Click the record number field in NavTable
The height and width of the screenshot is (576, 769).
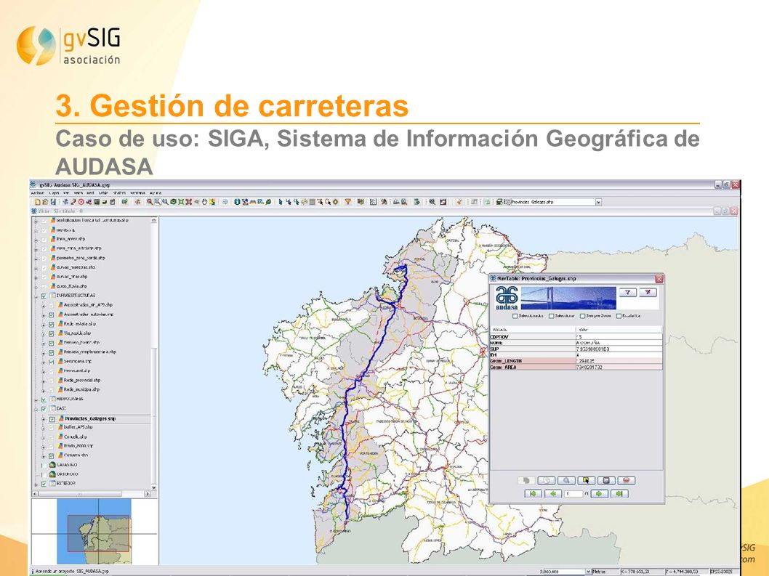tap(573, 494)
